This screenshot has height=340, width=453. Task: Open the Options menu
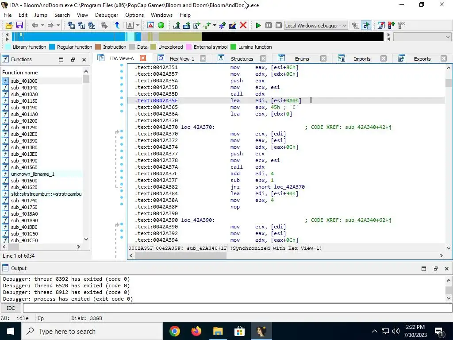[134, 15]
